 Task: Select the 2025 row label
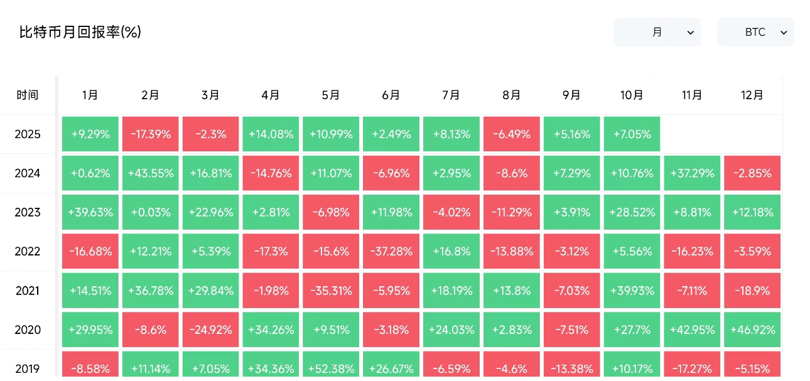[28, 134]
